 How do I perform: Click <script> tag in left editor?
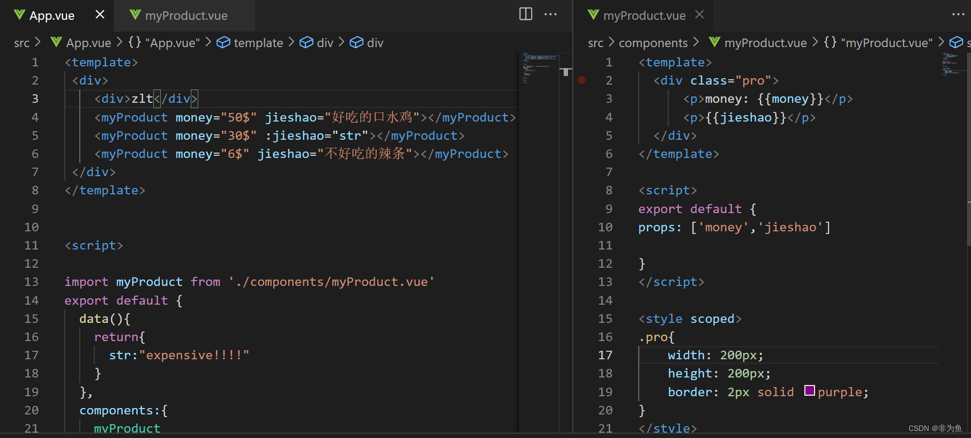pos(94,245)
